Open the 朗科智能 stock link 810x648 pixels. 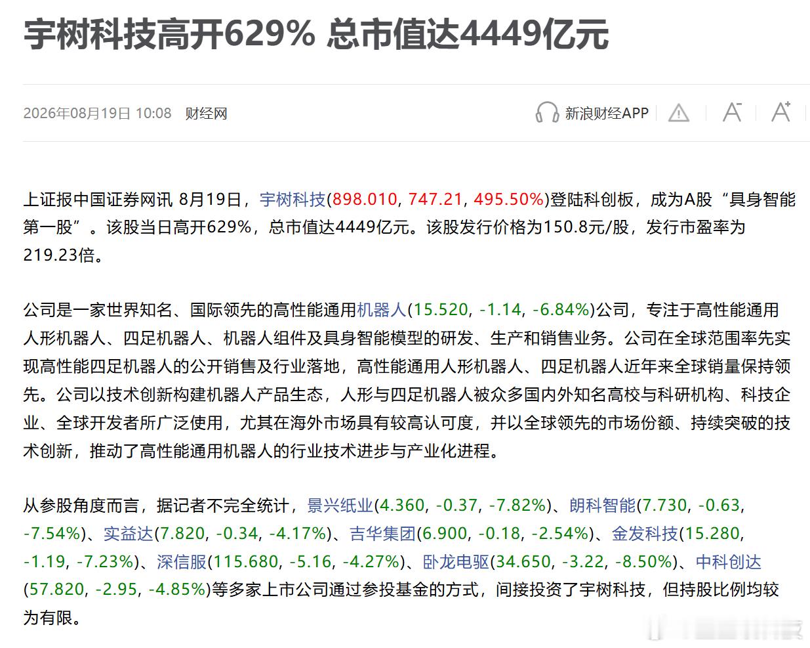pyautogui.click(x=602, y=505)
